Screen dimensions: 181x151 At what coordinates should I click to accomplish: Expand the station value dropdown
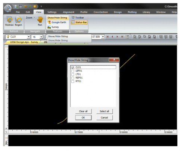(x=103, y=37)
